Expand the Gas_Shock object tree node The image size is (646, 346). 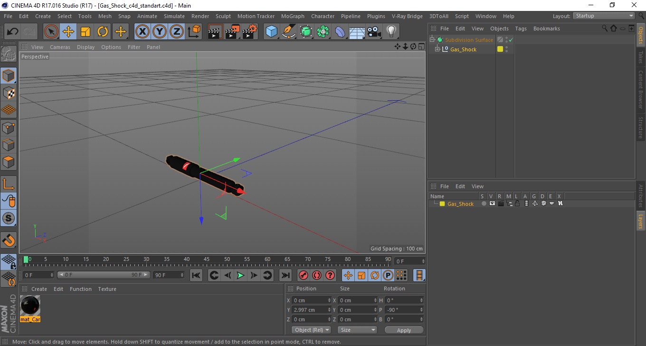click(437, 49)
